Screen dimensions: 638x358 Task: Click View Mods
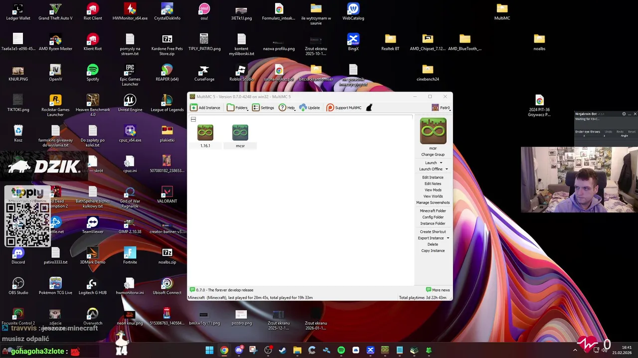click(x=433, y=190)
